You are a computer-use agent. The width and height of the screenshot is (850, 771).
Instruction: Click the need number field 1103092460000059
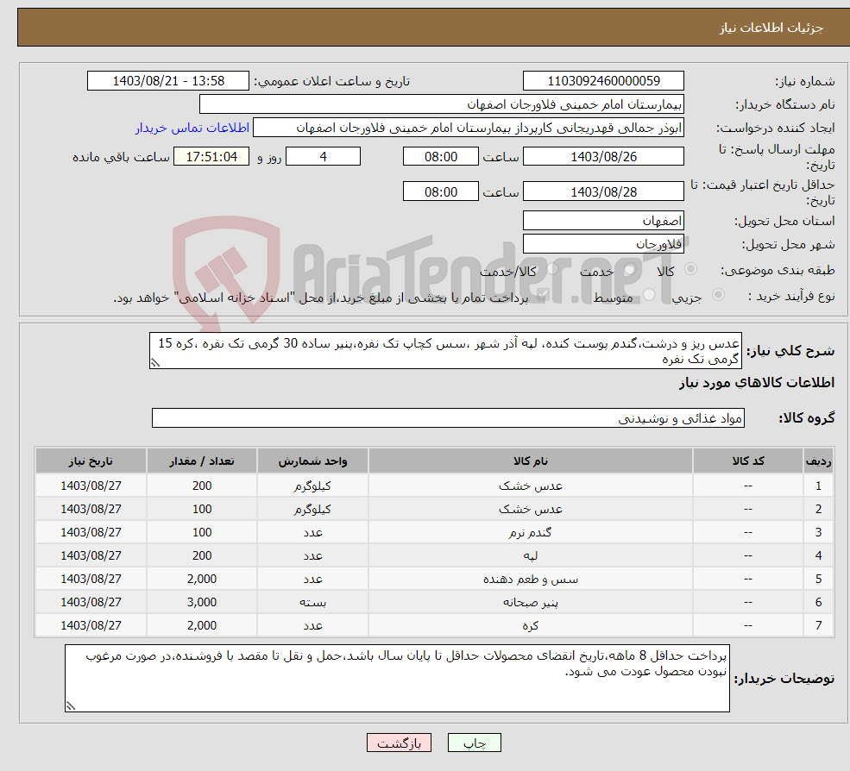603,81
